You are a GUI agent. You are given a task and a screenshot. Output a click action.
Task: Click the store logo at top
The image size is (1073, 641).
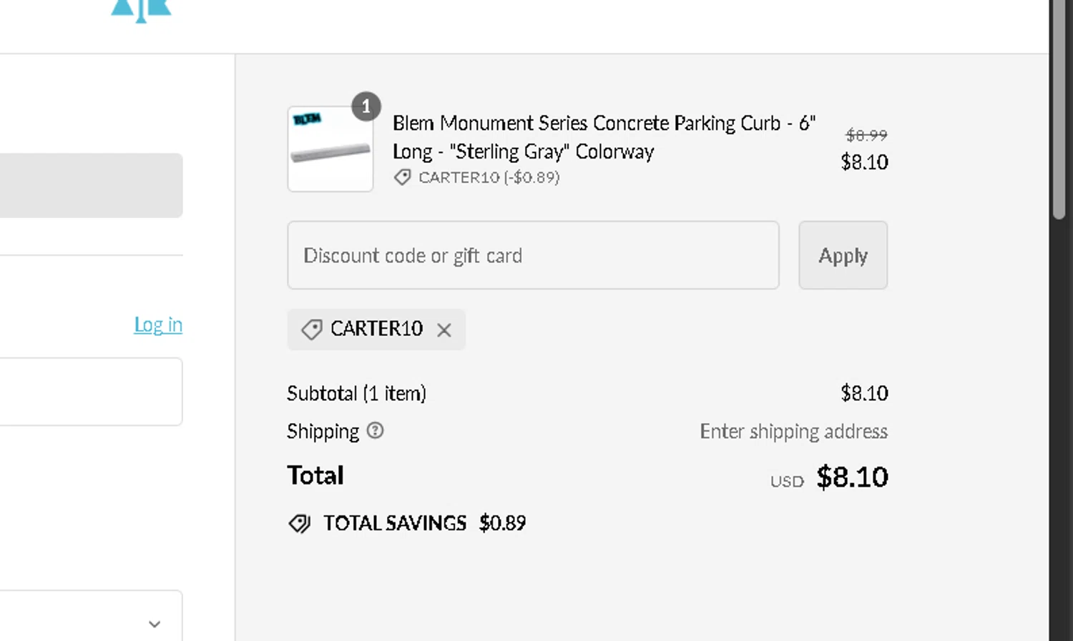click(x=141, y=10)
